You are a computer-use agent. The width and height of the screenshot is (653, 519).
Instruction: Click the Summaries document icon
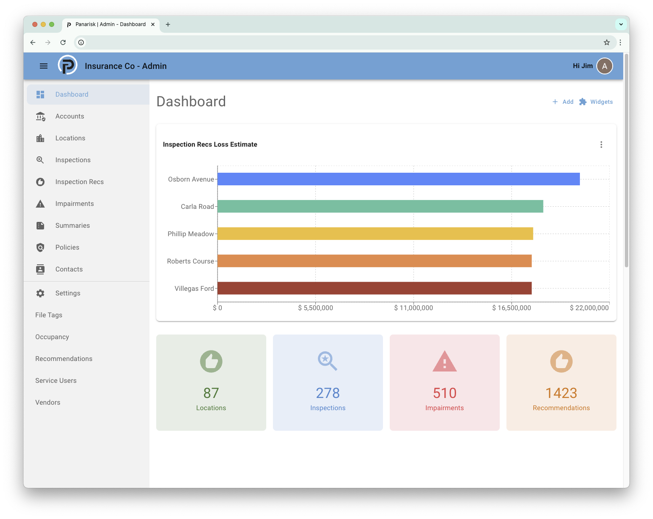click(x=40, y=226)
